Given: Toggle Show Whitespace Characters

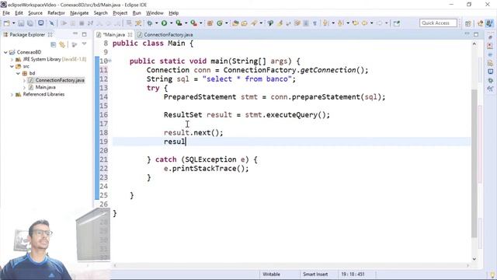Looking at the screenshot, I should pos(315,23).
